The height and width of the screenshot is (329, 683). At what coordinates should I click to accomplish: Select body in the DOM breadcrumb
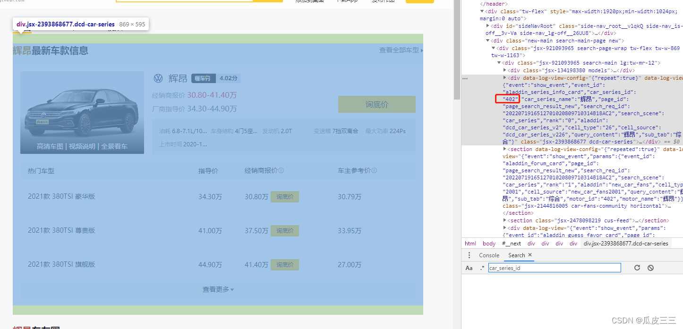489,244
